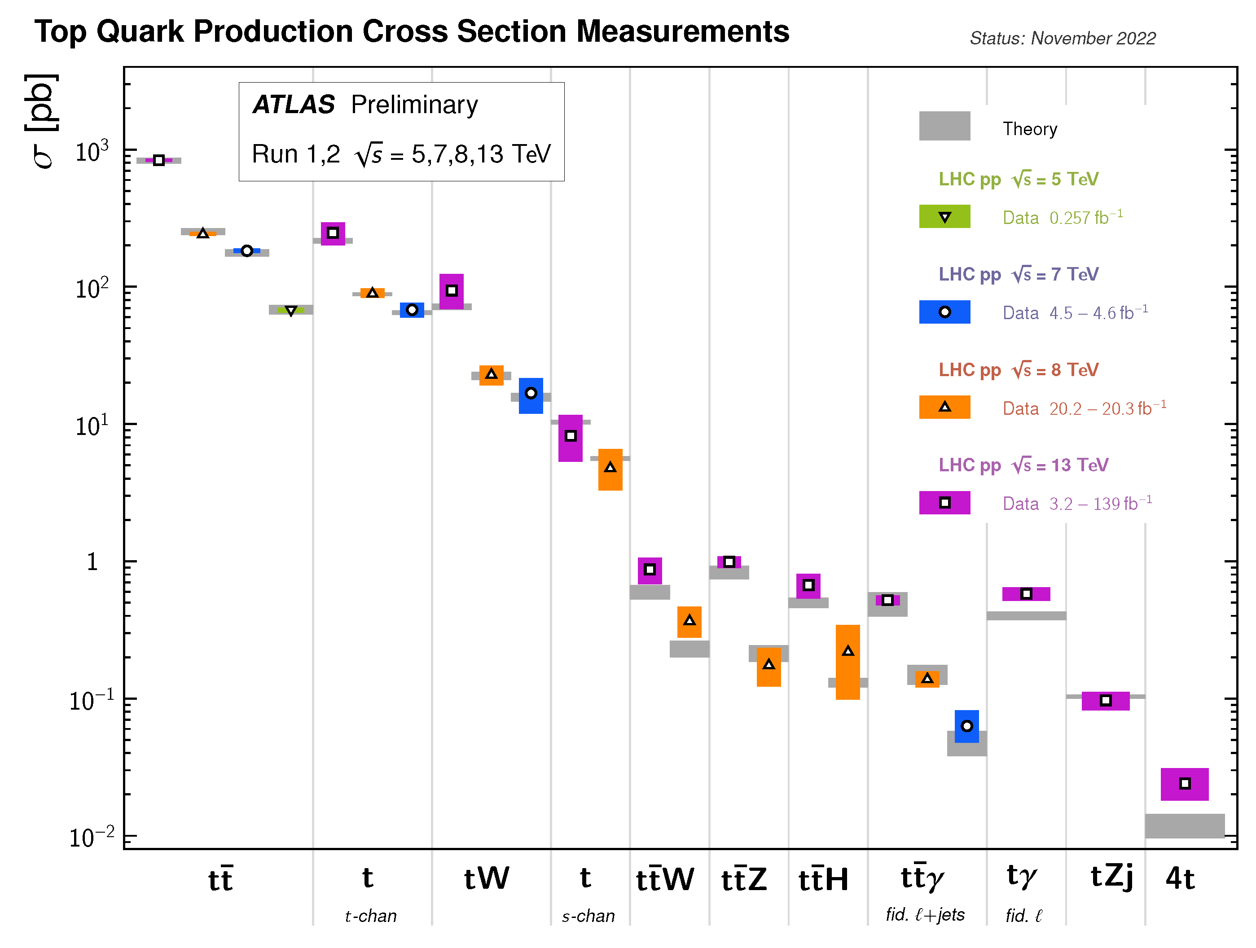Click the ATLAS Preliminary label box
This screenshot has width=1256, height=948.
pyautogui.click(x=401, y=131)
